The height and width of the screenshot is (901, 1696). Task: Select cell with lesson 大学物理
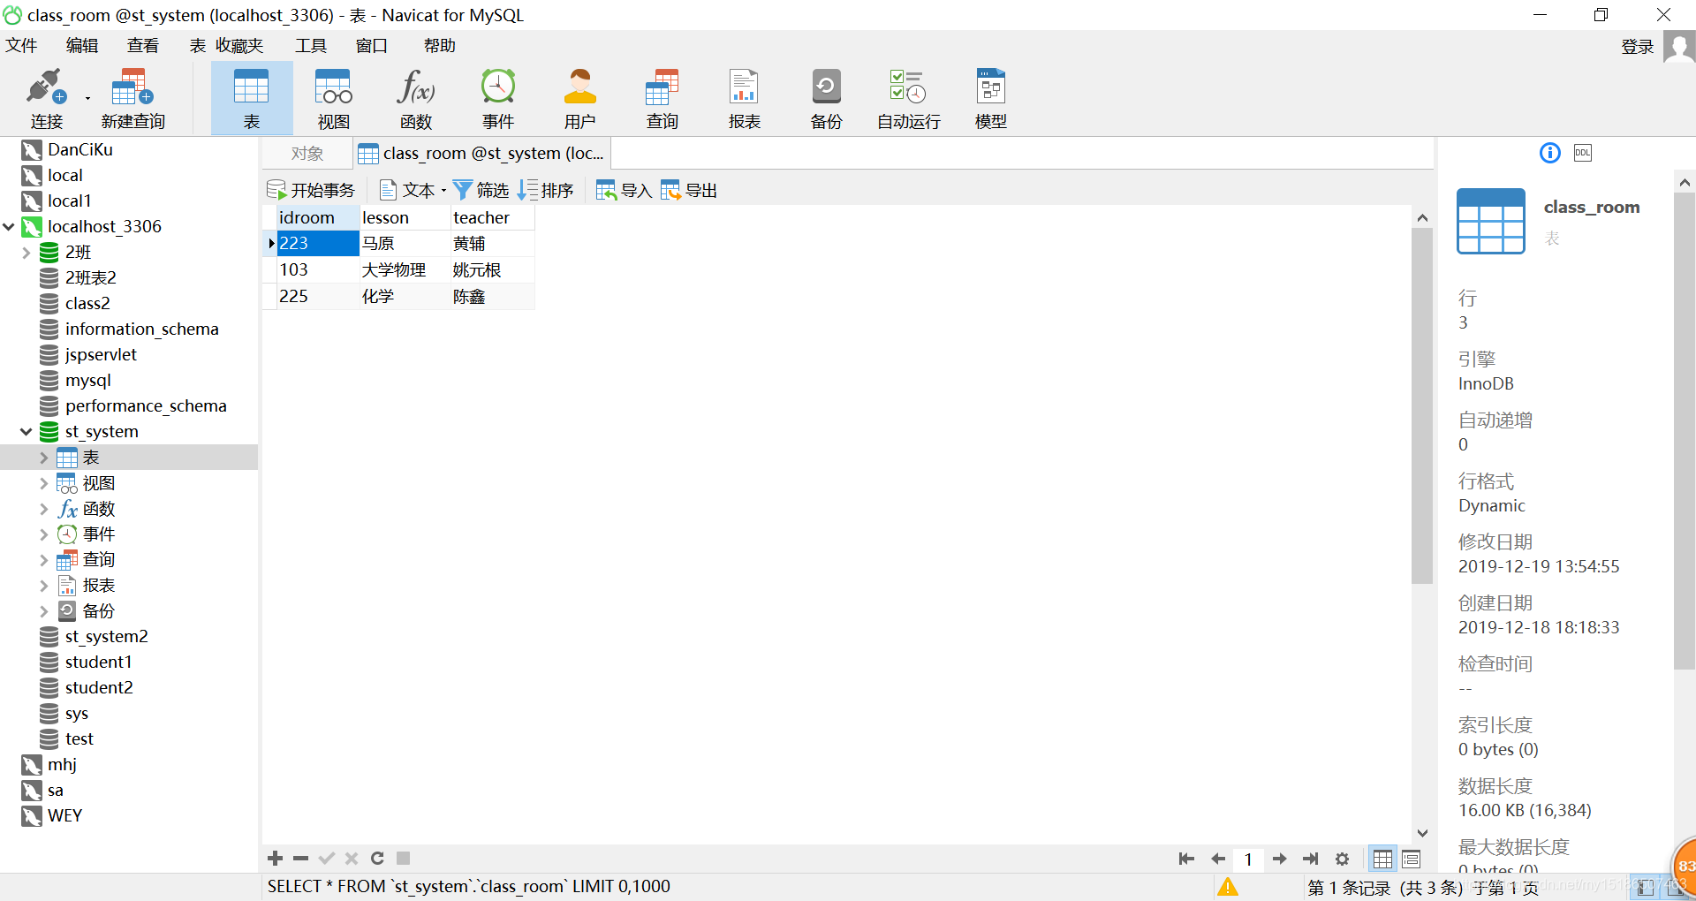tap(405, 270)
